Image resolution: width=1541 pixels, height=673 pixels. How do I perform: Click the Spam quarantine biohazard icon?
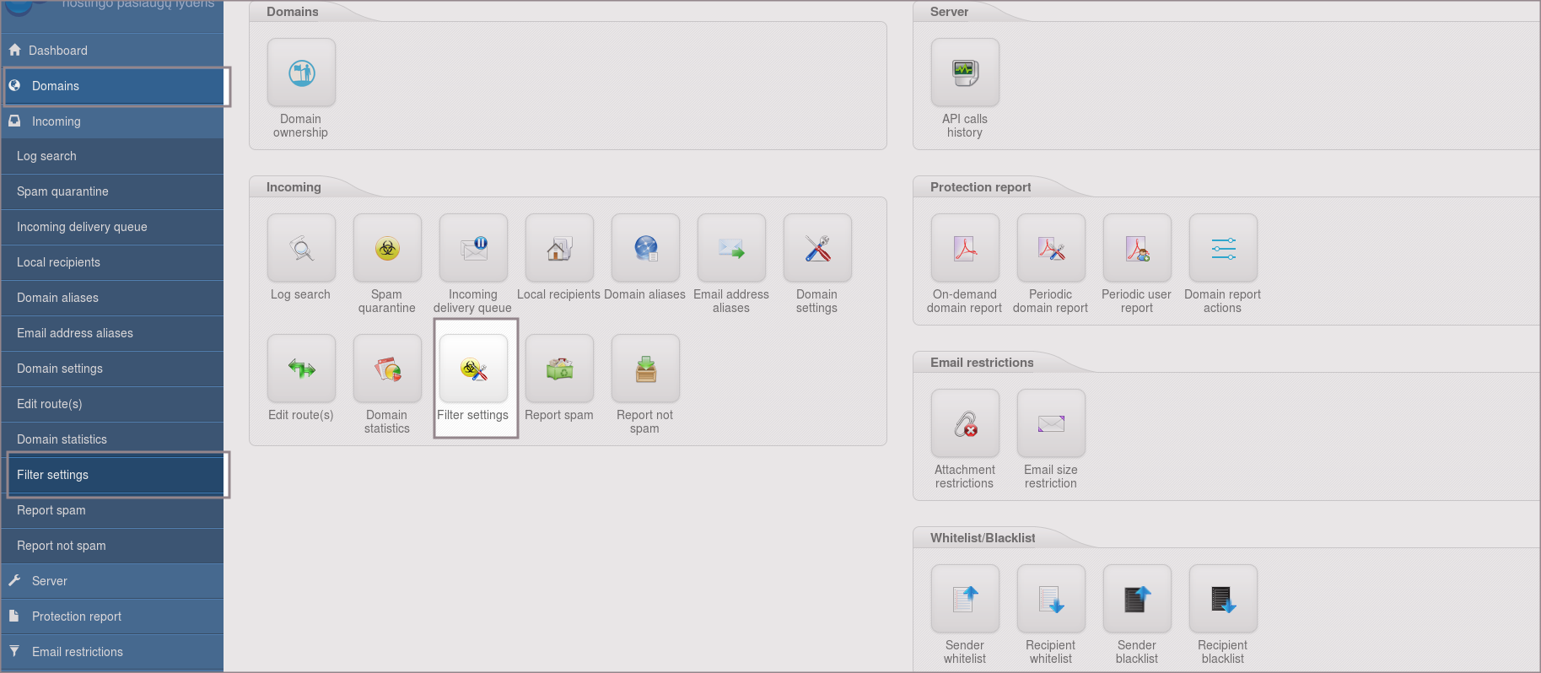coord(387,249)
